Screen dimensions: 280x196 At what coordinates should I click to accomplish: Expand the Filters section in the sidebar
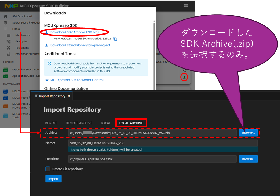coord(16,29)
